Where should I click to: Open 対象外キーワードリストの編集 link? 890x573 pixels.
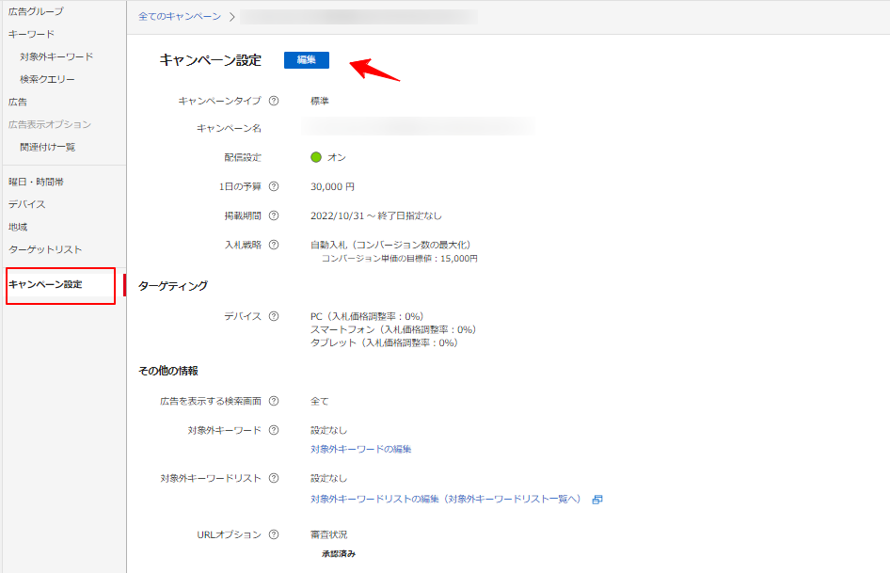[445, 499]
